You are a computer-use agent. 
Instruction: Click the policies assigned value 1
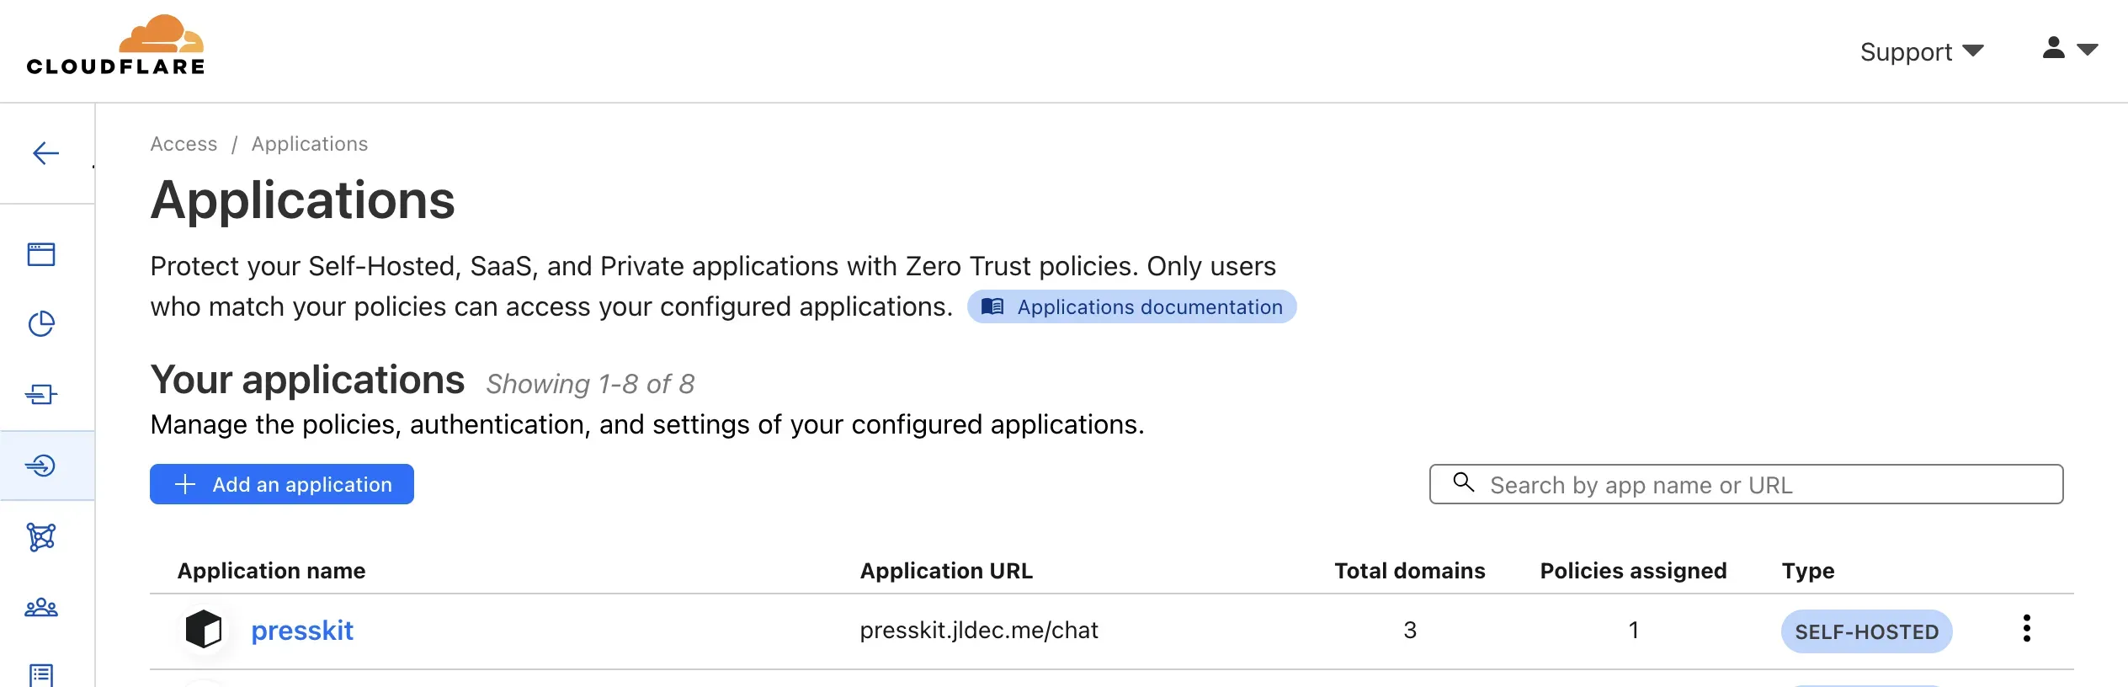[x=1633, y=630]
